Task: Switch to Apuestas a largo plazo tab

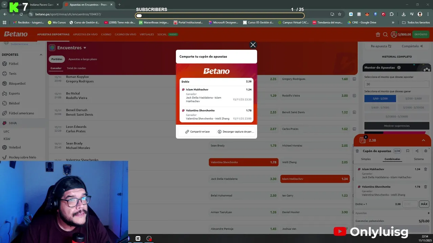Action: [x=83, y=59]
